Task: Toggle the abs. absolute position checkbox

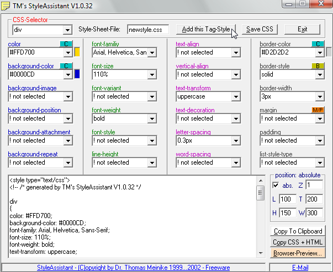Action: coord(276,185)
